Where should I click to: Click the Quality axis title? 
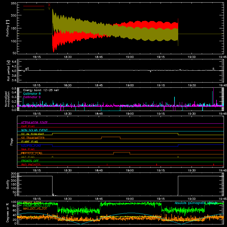8,184
